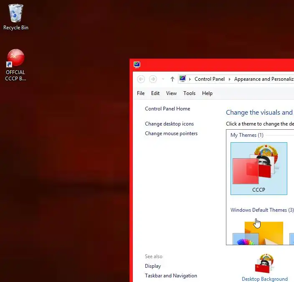Open the Desktop Background link

point(265,279)
